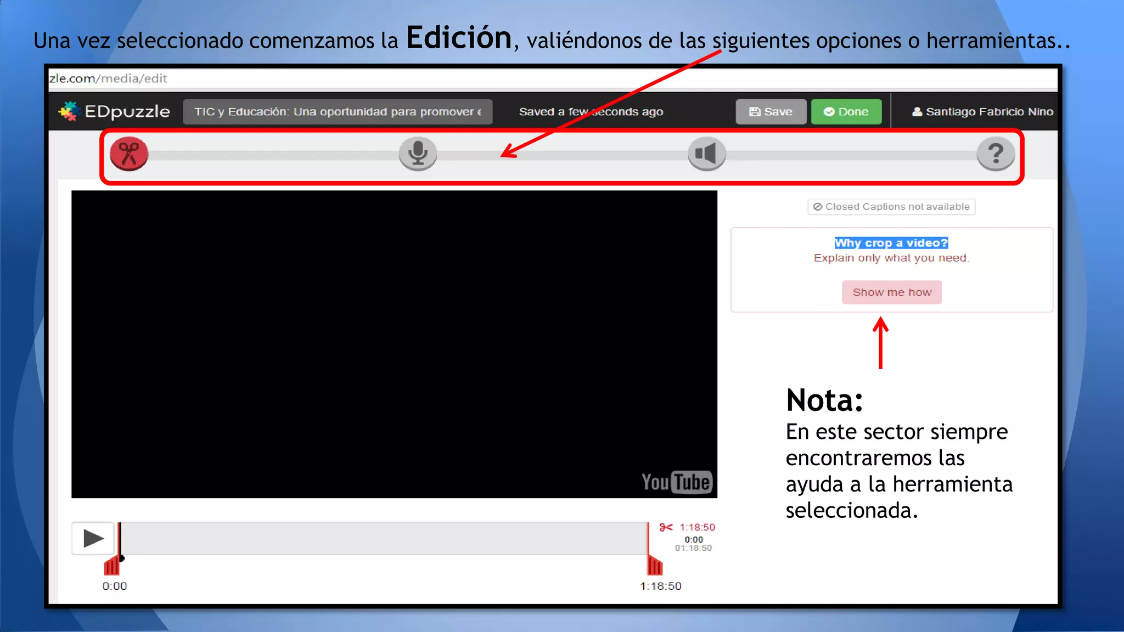Click the user icon beside Santiago Fabricio Nino
Viewport: 1124px width, 632px height.
[917, 112]
